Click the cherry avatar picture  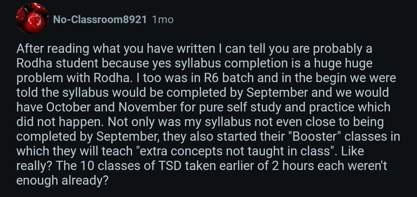[x=32, y=19]
